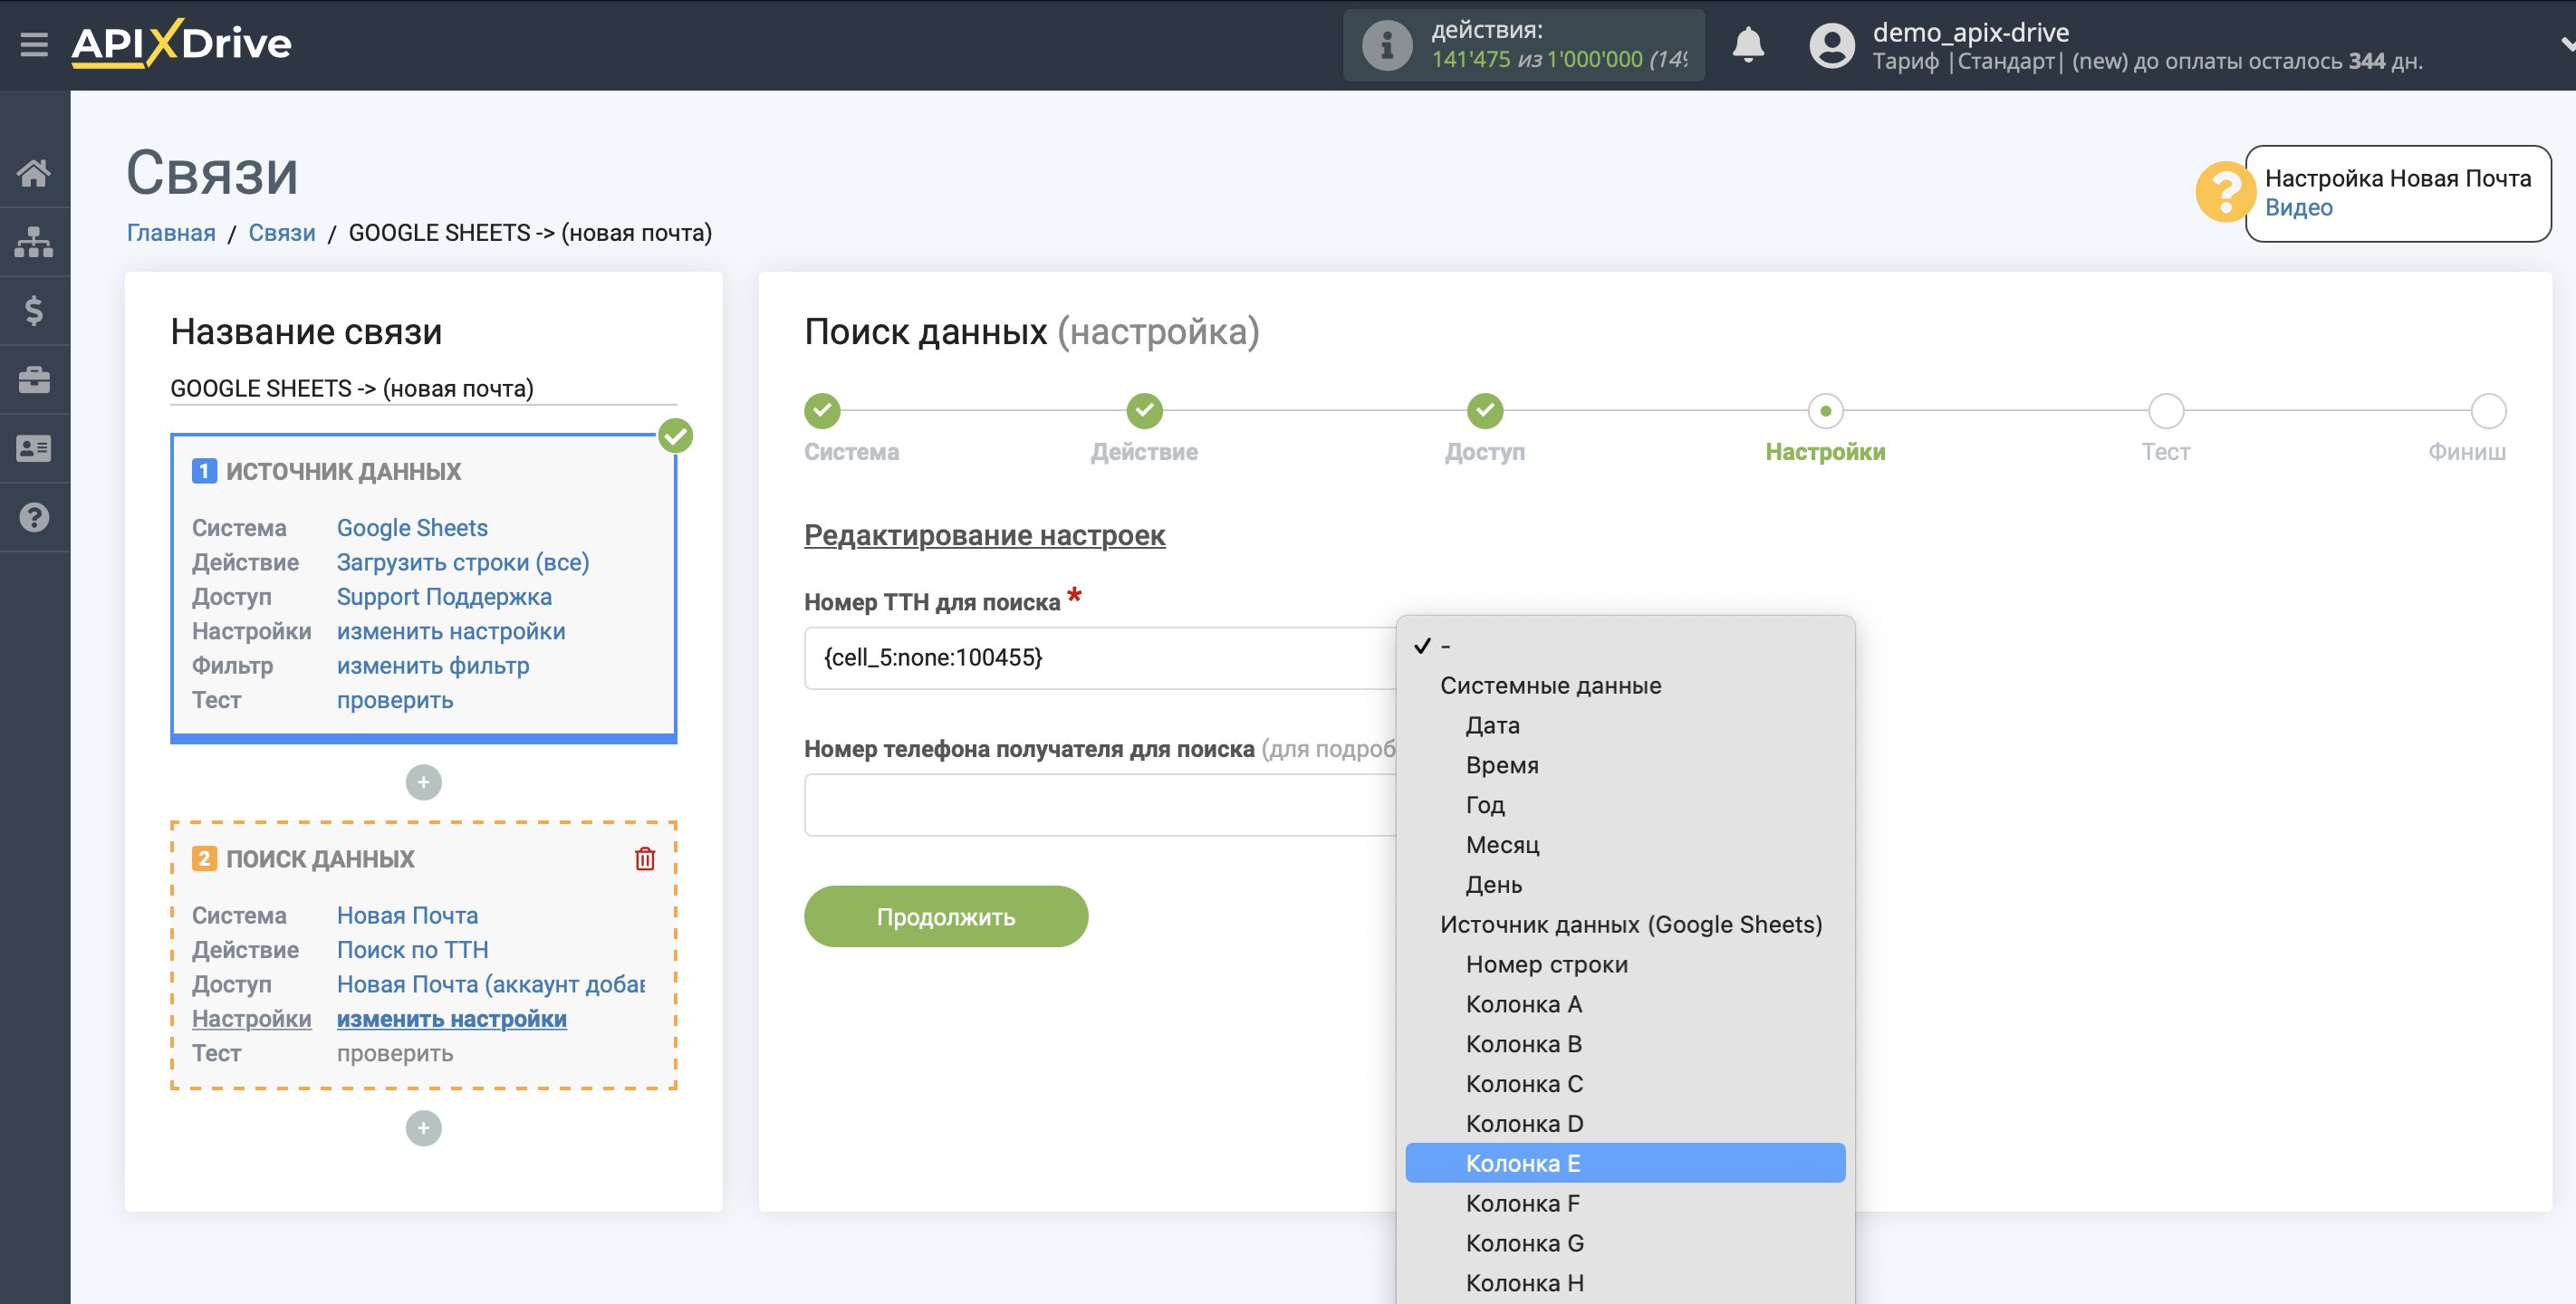Select Колонка B option
The height and width of the screenshot is (1304, 2576).
1625,1044
